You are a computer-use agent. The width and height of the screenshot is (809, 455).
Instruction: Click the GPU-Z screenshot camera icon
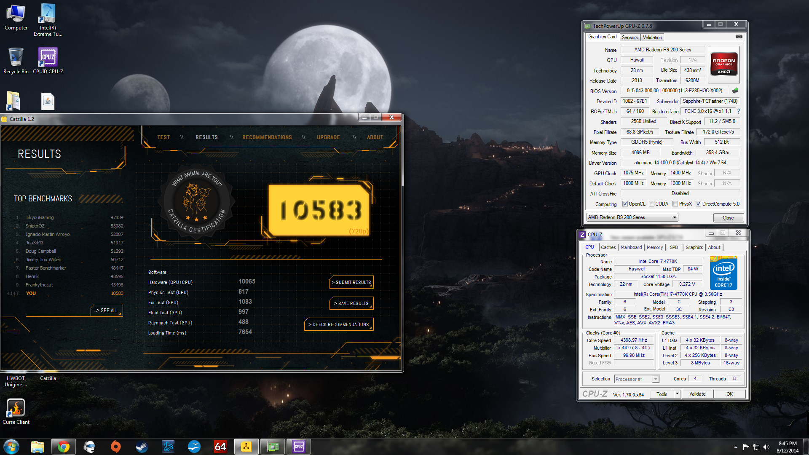[x=739, y=37]
